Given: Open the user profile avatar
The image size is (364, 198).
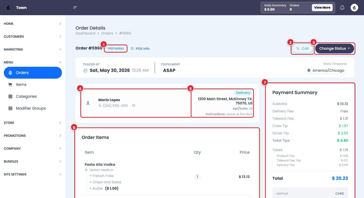Looking at the screenshot, I should click(354, 8).
